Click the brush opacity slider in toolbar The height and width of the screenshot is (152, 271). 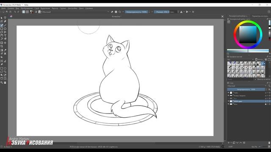pos(136,12)
